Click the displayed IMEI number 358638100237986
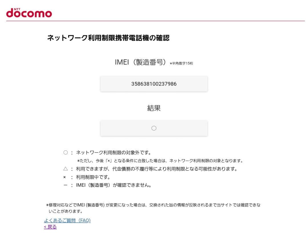Viewport: 308px width, 238px height. pos(154,84)
